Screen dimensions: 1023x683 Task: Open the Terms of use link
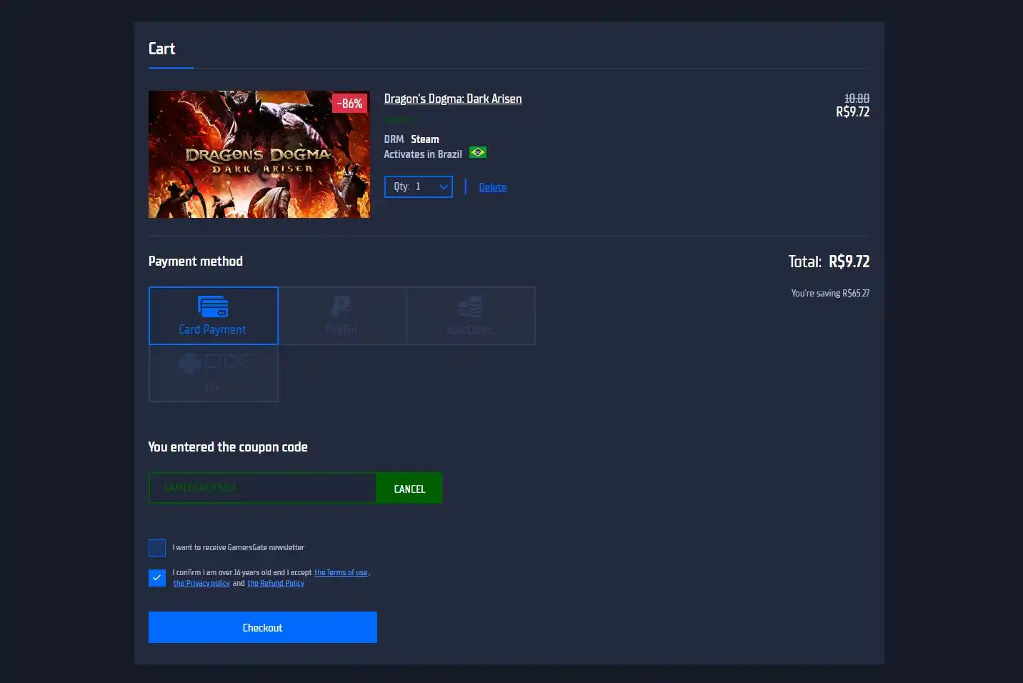pyautogui.click(x=341, y=573)
